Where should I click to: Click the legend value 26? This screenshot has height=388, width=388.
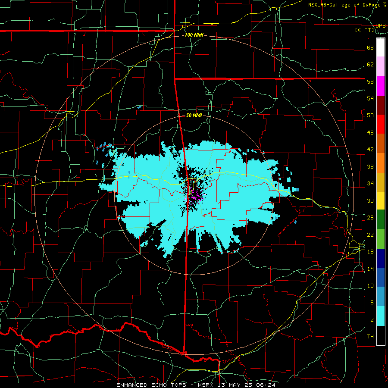[370, 218]
